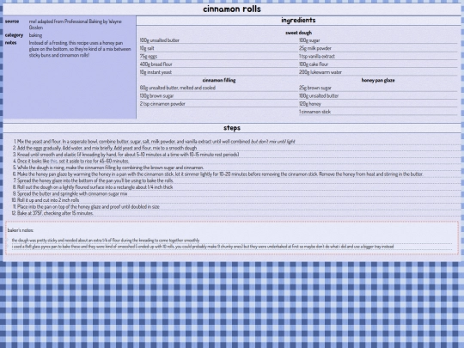The height and width of the screenshot is (348, 464).
Task: Click source text mentioning Professional Baking
Action: [76, 24]
